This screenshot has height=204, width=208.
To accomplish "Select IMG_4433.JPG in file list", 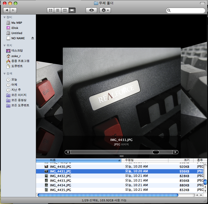I will coord(120,181).
